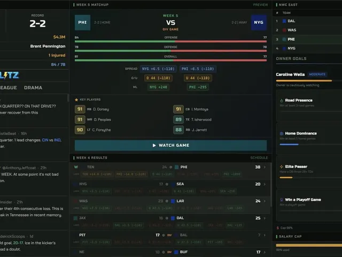The height and width of the screenshot is (257, 342).
Task: Click the DAL team icon in standings
Action: (x=284, y=21)
